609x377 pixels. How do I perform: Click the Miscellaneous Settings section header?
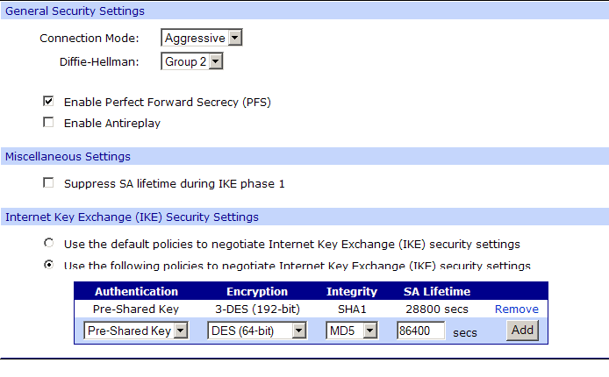68,156
